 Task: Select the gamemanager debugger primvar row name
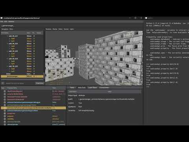[x=24, y=102]
